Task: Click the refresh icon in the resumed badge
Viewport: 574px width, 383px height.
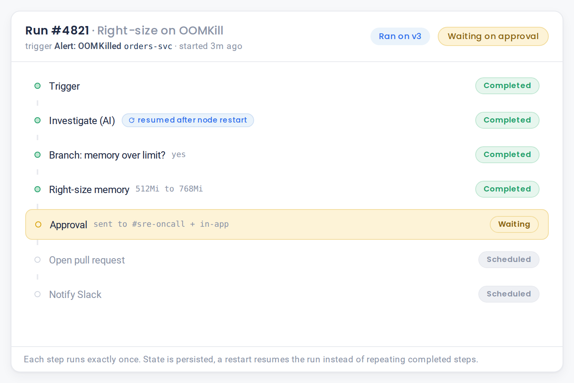Action: coord(132,120)
